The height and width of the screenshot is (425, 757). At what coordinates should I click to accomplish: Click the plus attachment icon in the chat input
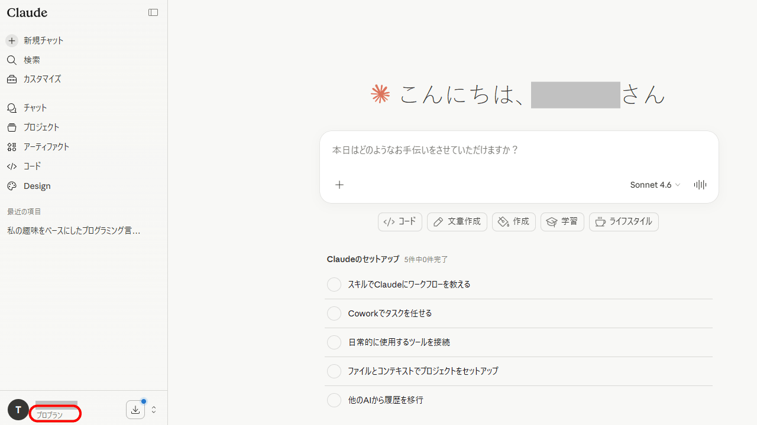click(x=339, y=185)
